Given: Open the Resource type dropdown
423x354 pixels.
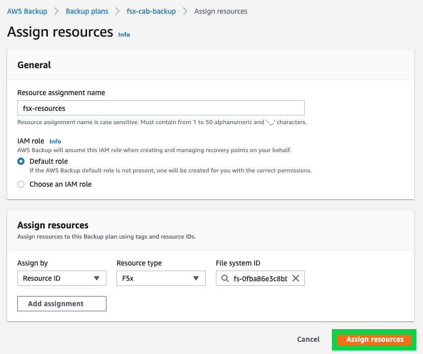Looking at the screenshot, I should click(161, 278).
